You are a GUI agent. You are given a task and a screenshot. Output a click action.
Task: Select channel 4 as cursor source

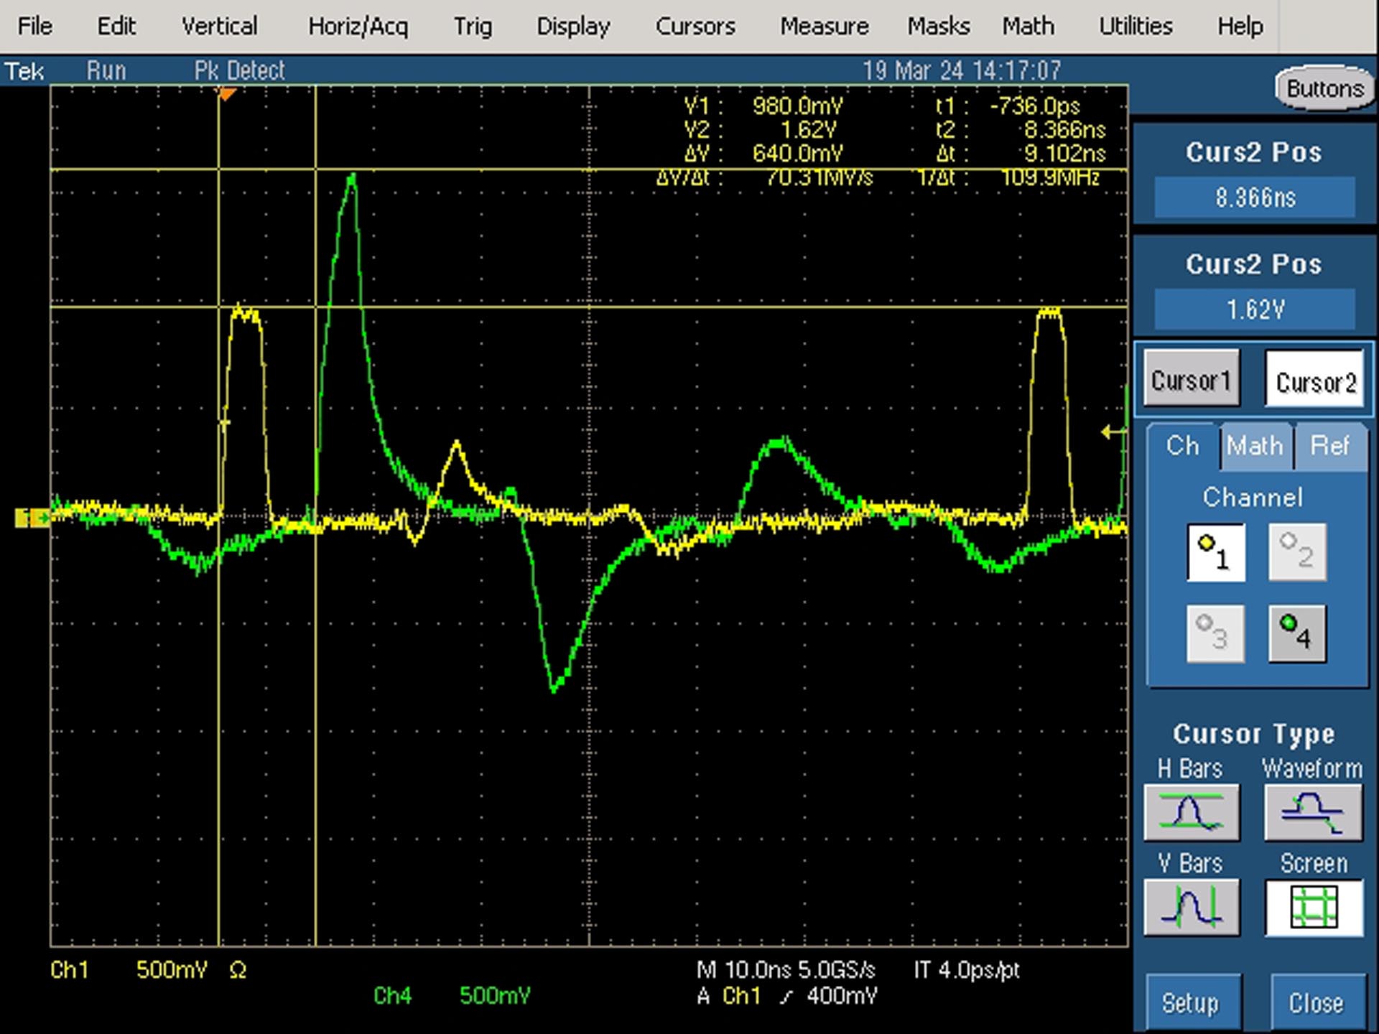1297,633
